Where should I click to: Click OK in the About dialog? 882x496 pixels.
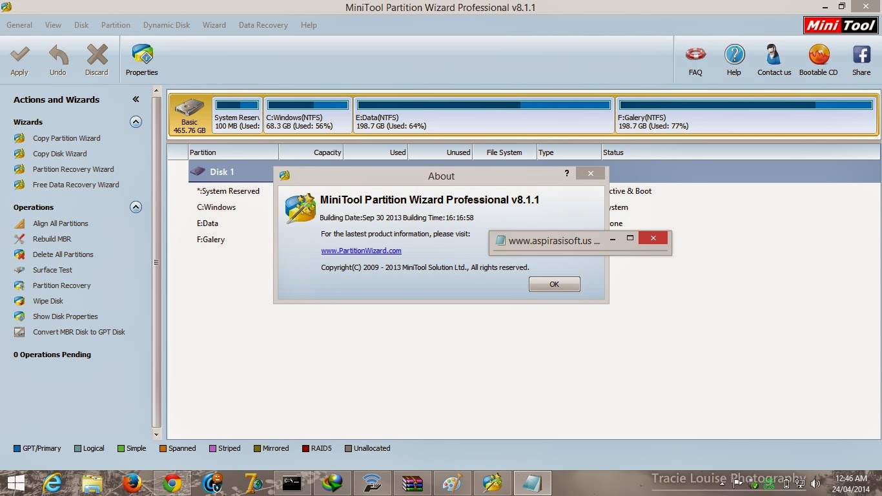(555, 284)
